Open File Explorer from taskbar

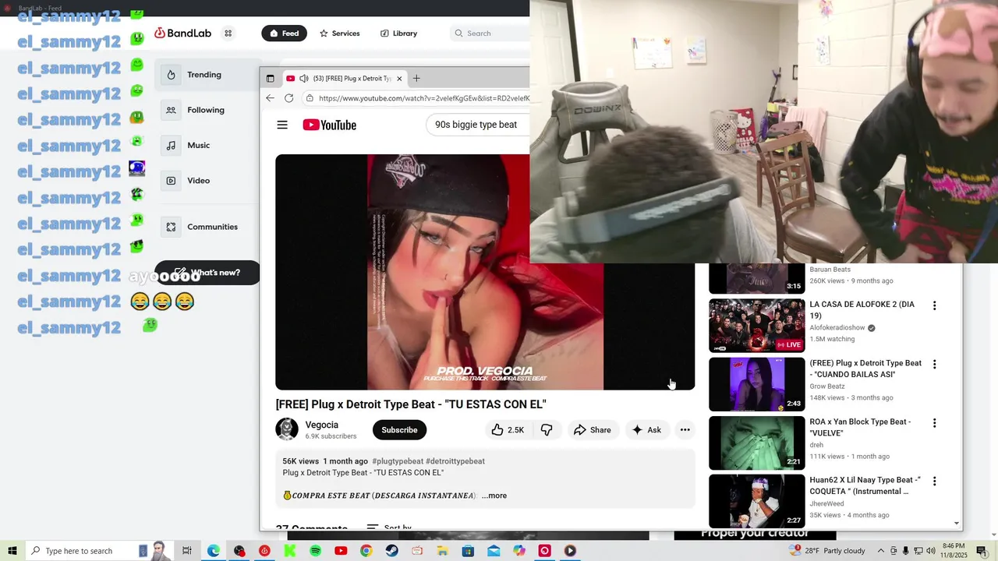point(442,551)
